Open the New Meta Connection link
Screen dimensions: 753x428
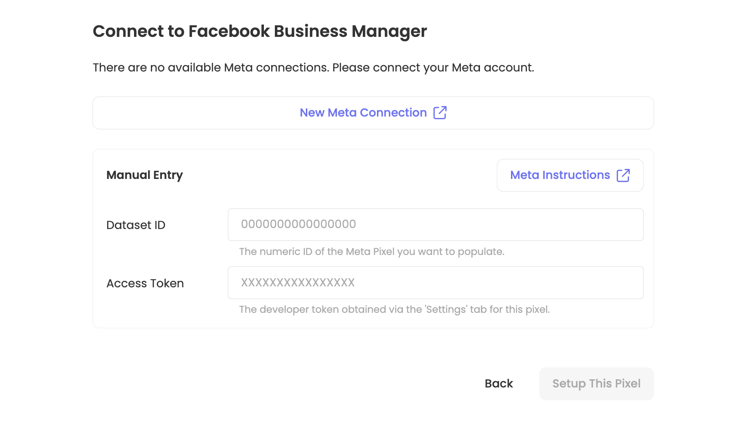coord(363,113)
